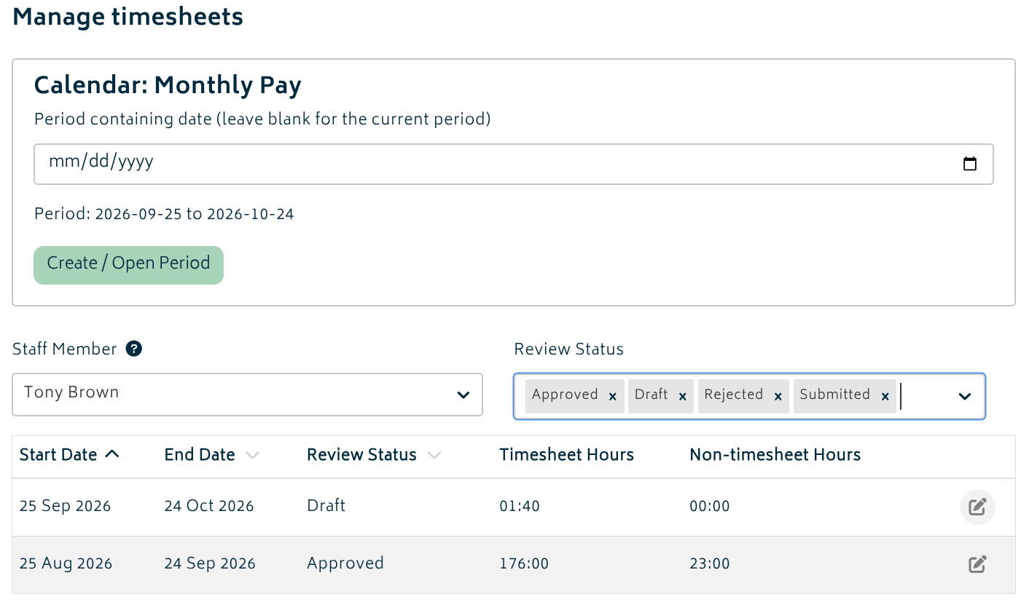Click the Period 2026-09-25 to 2026-10-24 text
Viewport: 1021px width, 602px height.
point(164,214)
